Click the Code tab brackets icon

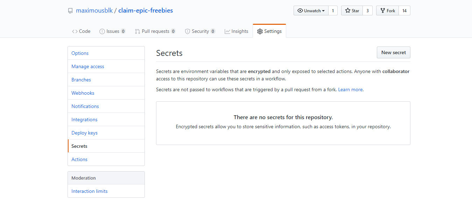point(75,31)
